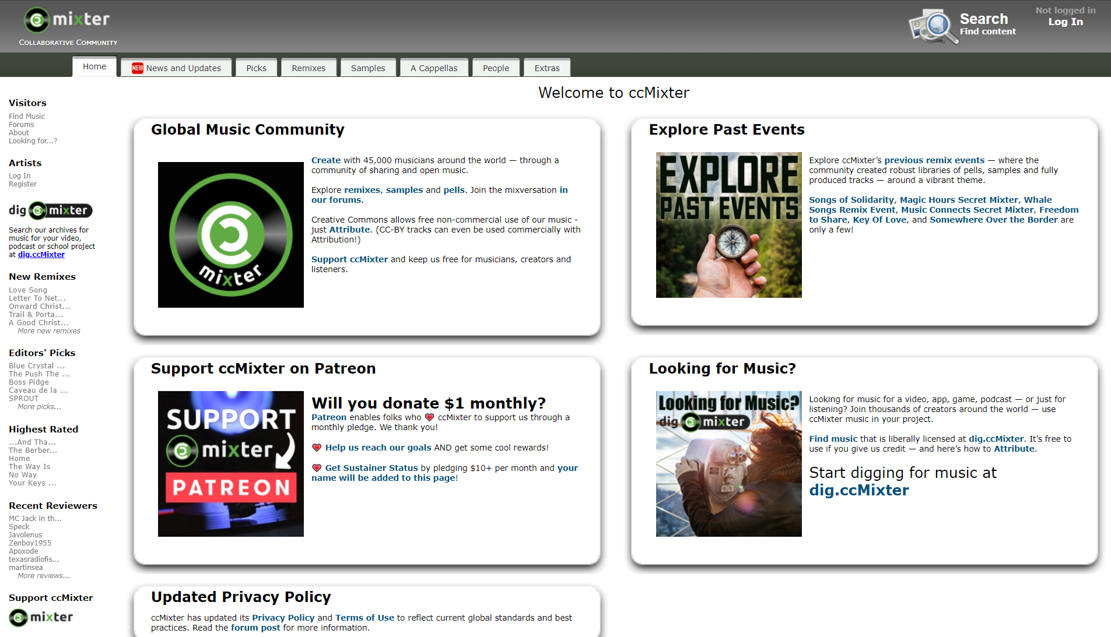Viewport: 1111px width, 637px height.
Task: Click Log In in the header
Action: pyautogui.click(x=1066, y=22)
